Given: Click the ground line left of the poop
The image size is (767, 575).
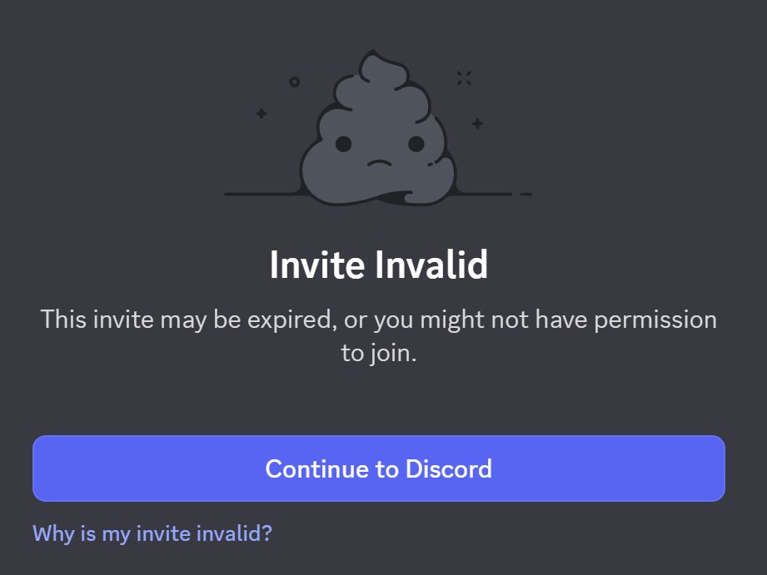Looking at the screenshot, I should pos(263,194).
